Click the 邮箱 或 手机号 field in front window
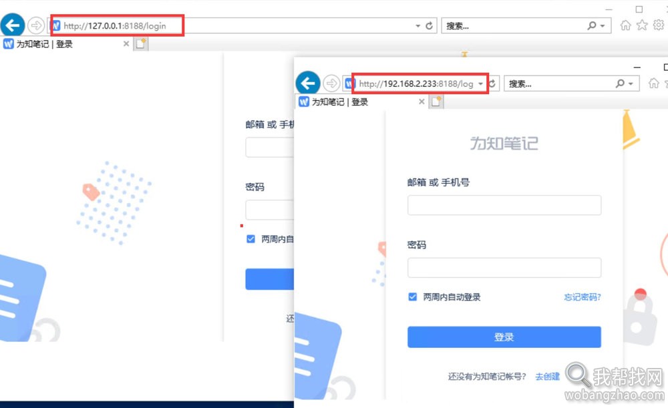This screenshot has height=408, width=668. click(x=504, y=205)
